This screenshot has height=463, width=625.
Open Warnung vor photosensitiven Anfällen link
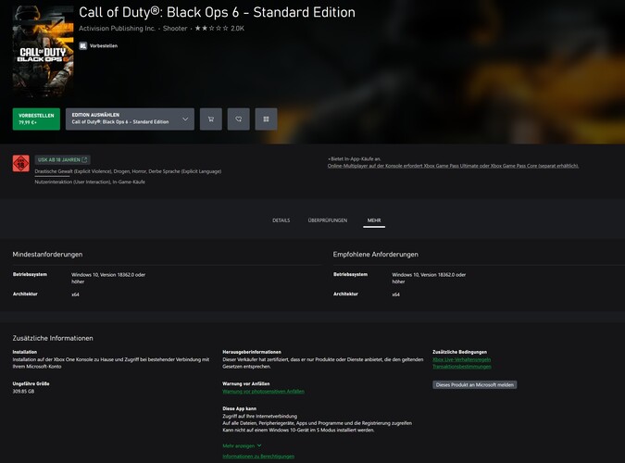click(264, 392)
